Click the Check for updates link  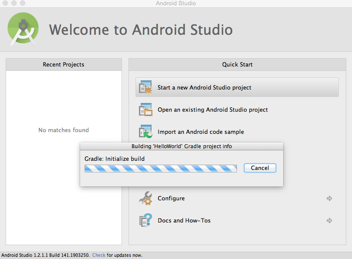tap(99, 255)
